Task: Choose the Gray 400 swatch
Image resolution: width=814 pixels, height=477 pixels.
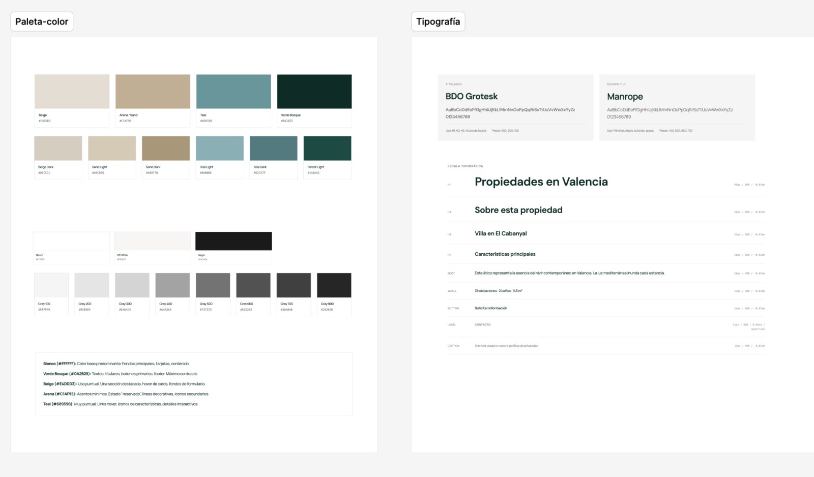Action: pyautogui.click(x=172, y=285)
